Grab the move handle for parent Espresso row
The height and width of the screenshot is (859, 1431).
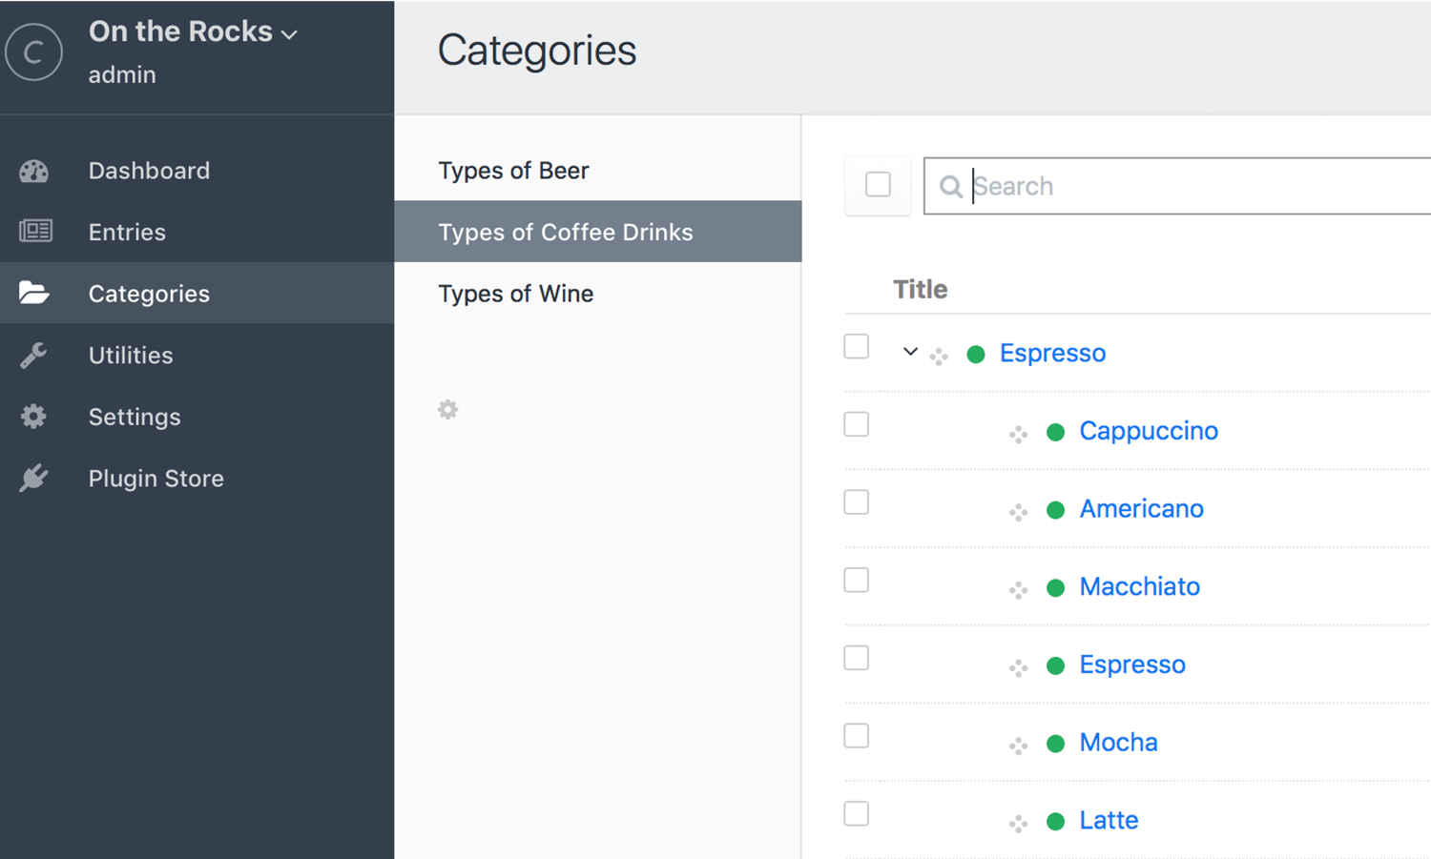point(939,357)
